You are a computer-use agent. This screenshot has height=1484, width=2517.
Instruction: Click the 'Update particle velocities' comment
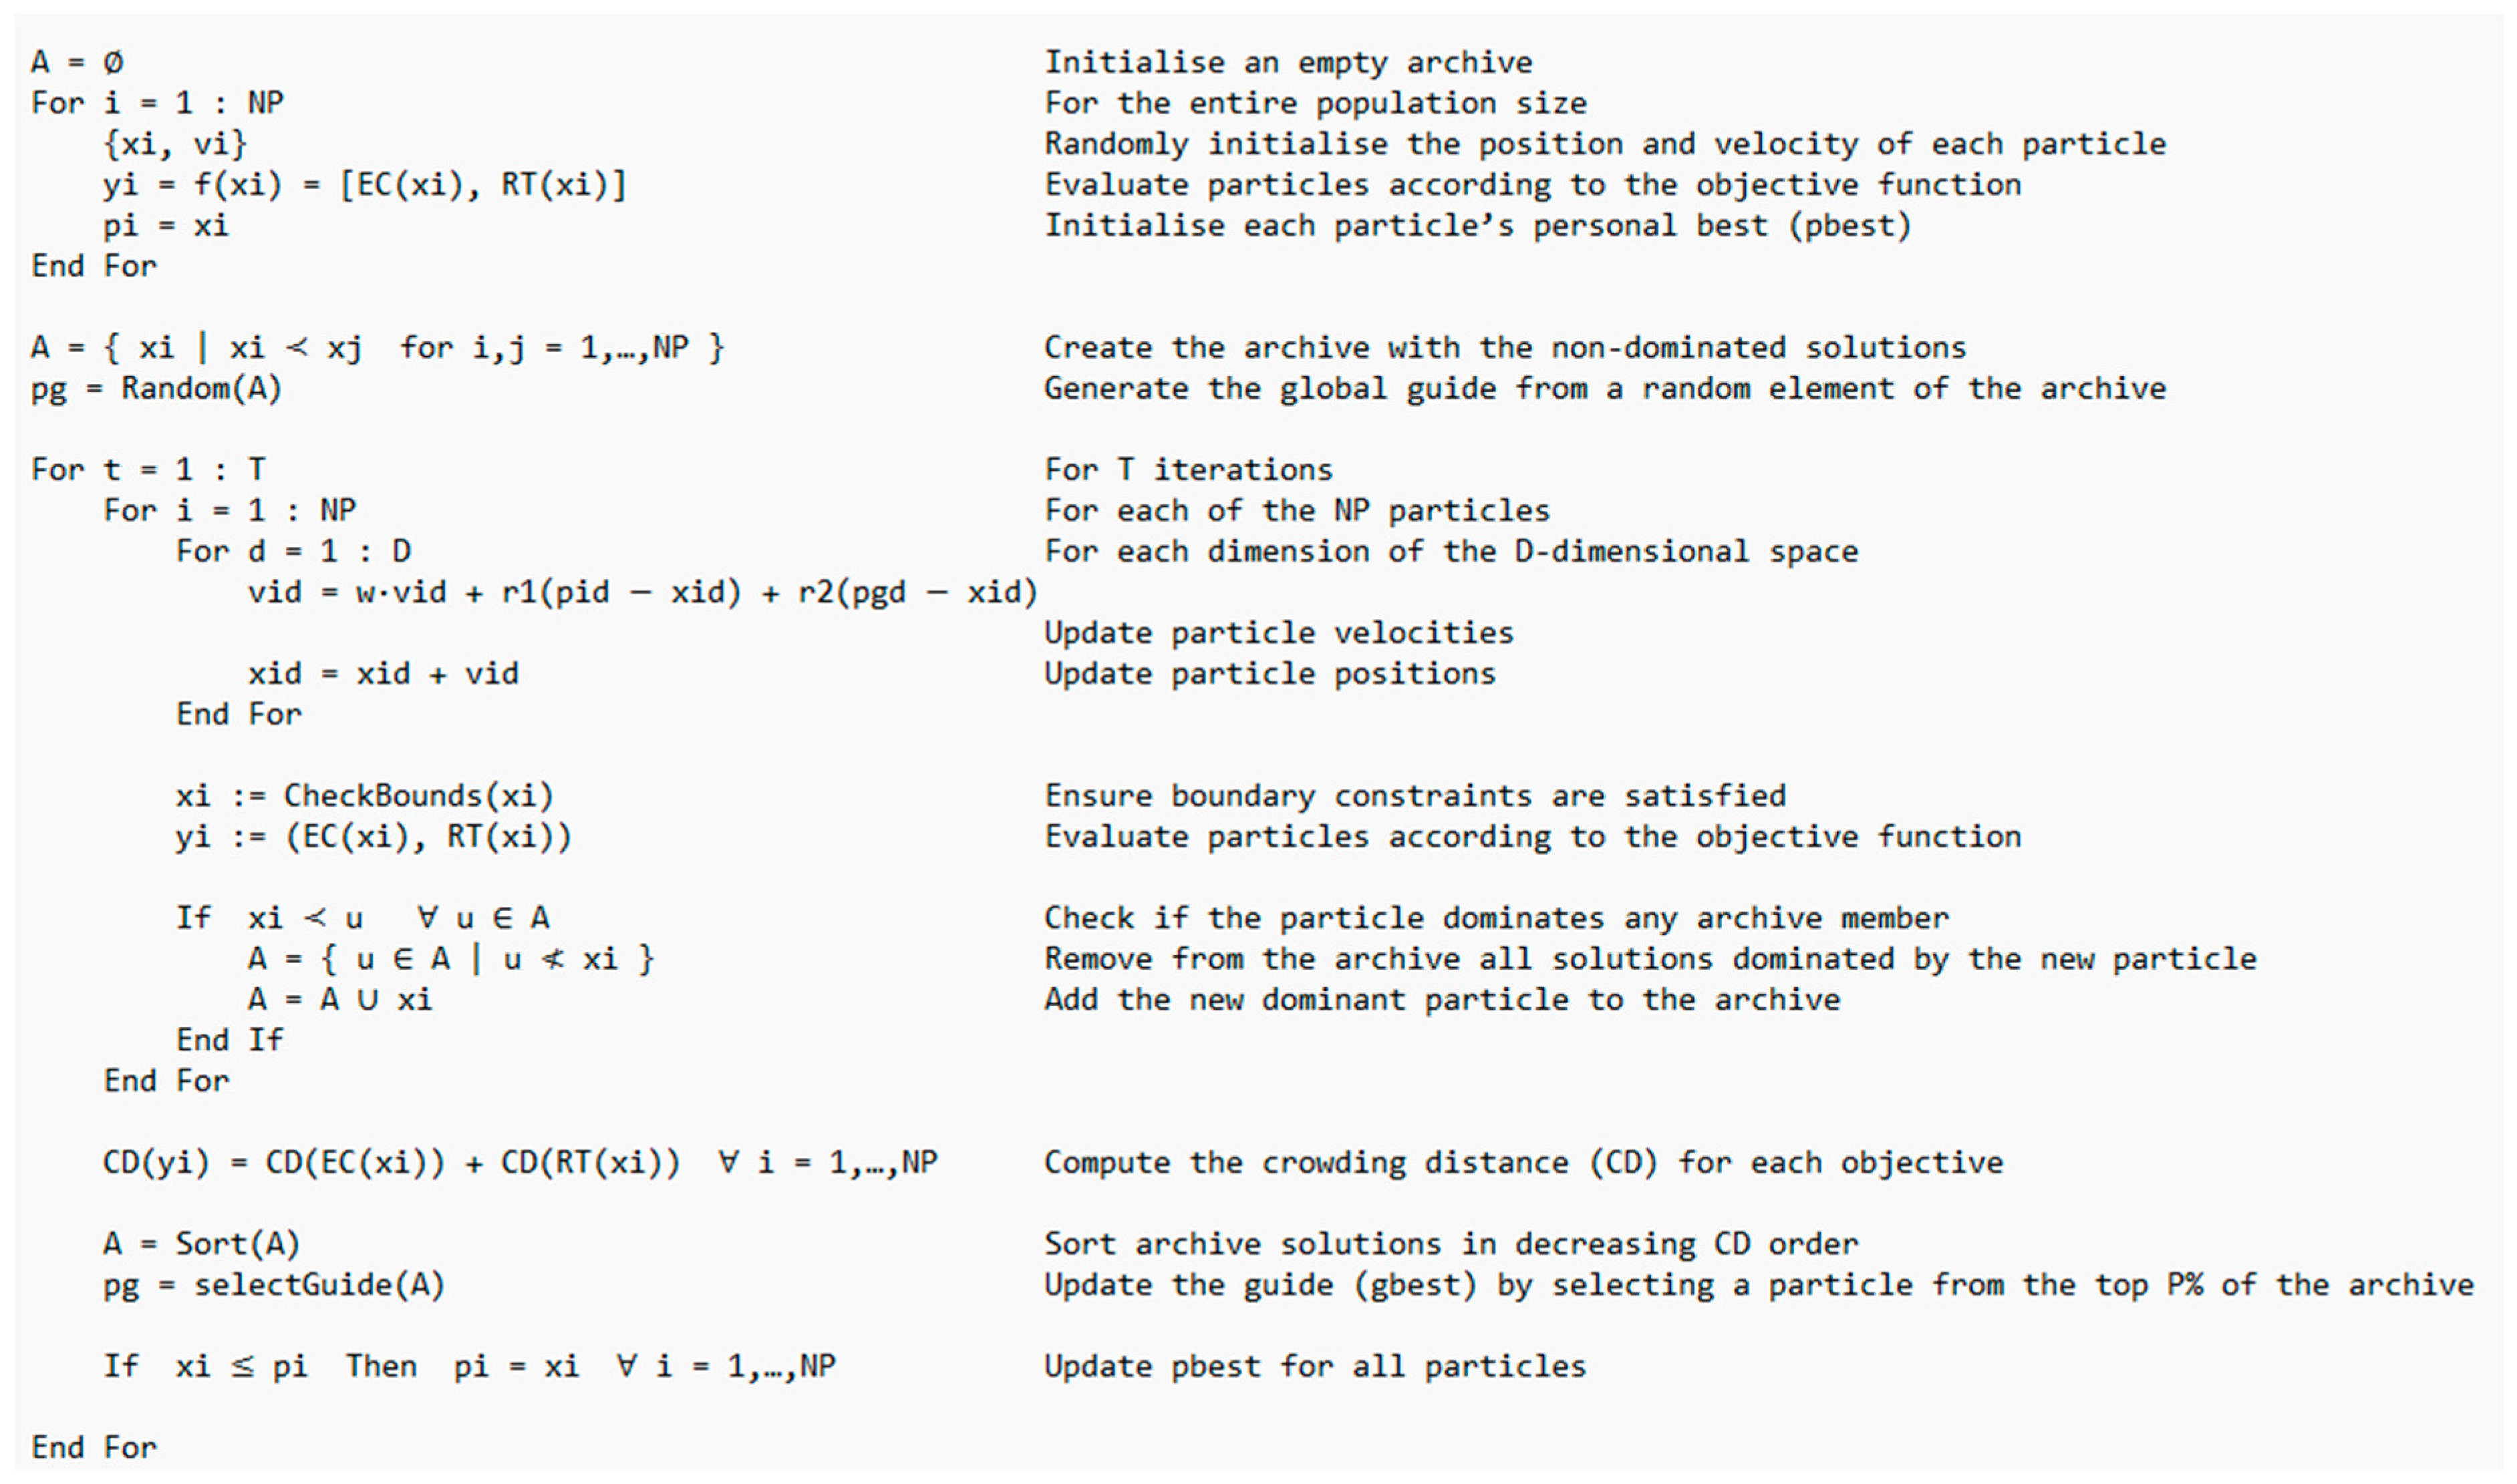[x=1278, y=633]
